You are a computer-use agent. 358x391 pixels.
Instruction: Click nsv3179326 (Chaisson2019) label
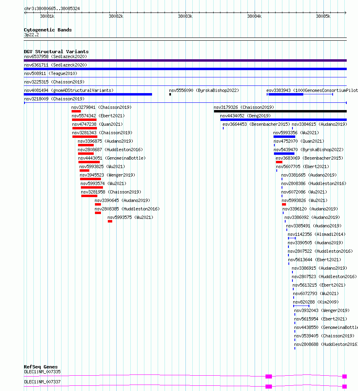244,108
